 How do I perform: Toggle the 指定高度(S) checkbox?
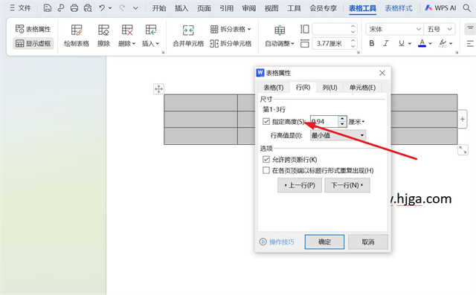coord(266,122)
